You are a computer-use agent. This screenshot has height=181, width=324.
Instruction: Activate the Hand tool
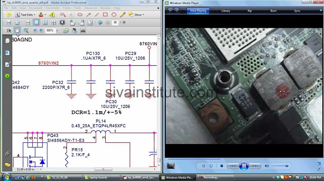coord(17,30)
